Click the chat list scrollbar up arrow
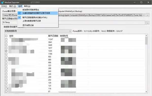Screen dimensions: 152x96 (146, 36)
